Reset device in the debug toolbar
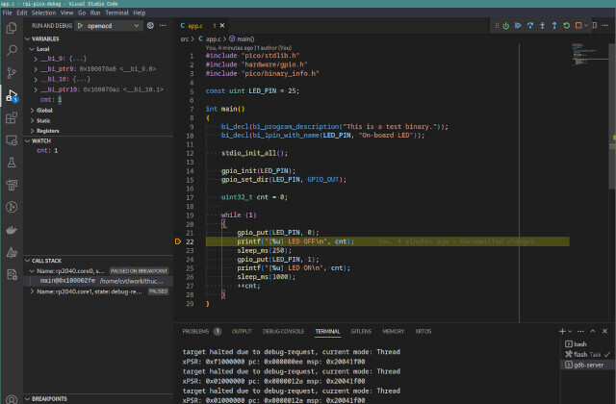Screen dimensions: 616x404 tap(506, 26)
